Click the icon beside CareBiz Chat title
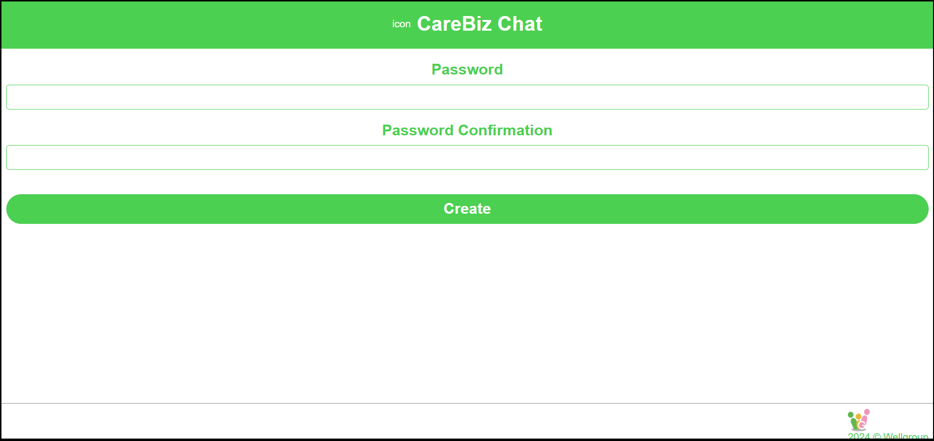Viewport: 934px width, 441px height. pyautogui.click(x=401, y=24)
